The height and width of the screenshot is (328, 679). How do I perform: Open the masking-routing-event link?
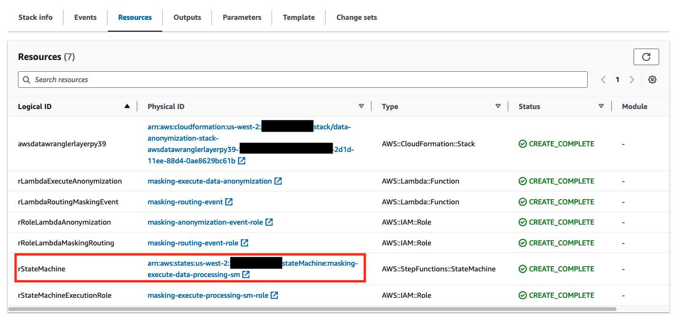(185, 202)
